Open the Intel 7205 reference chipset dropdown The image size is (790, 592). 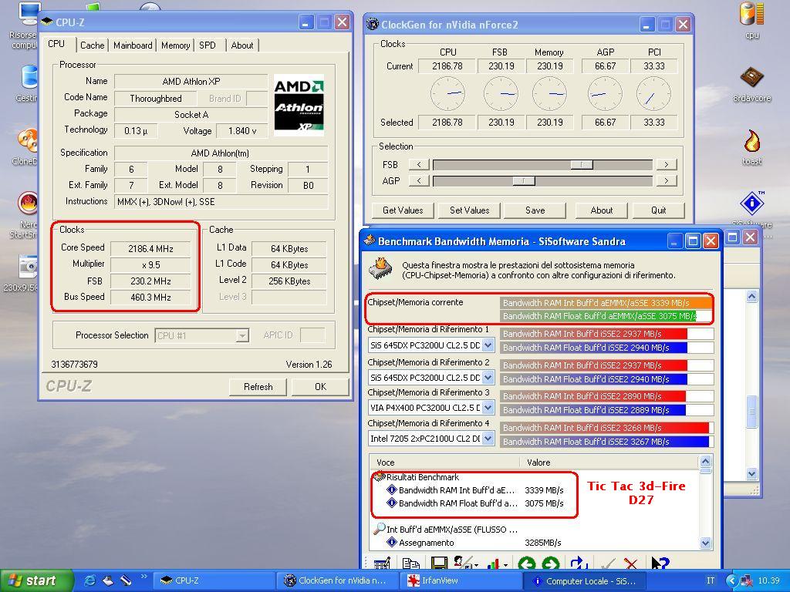[488, 439]
